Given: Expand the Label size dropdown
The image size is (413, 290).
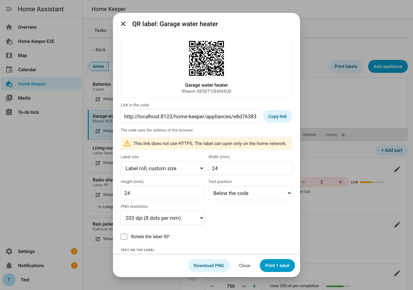Looking at the screenshot, I should click(x=163, y=168).
